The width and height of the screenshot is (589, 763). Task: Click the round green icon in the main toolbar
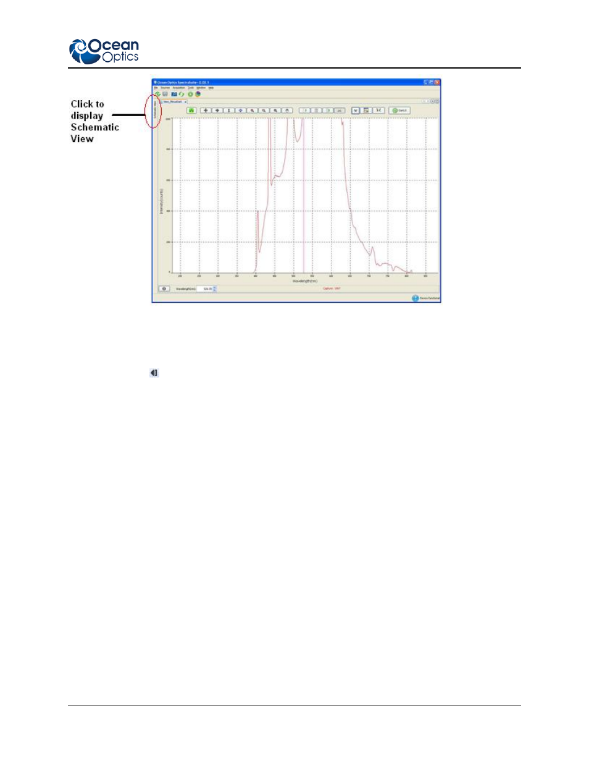tap(190, 94)
